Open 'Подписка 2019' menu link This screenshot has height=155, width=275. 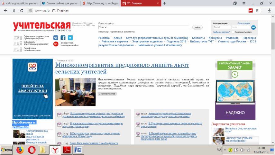coord(176,41)
